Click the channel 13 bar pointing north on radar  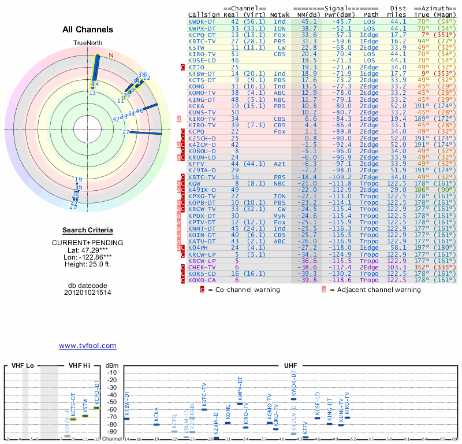tap(96, 69)
